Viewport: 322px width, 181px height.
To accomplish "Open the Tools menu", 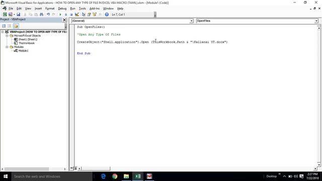I will click(82, 9).
